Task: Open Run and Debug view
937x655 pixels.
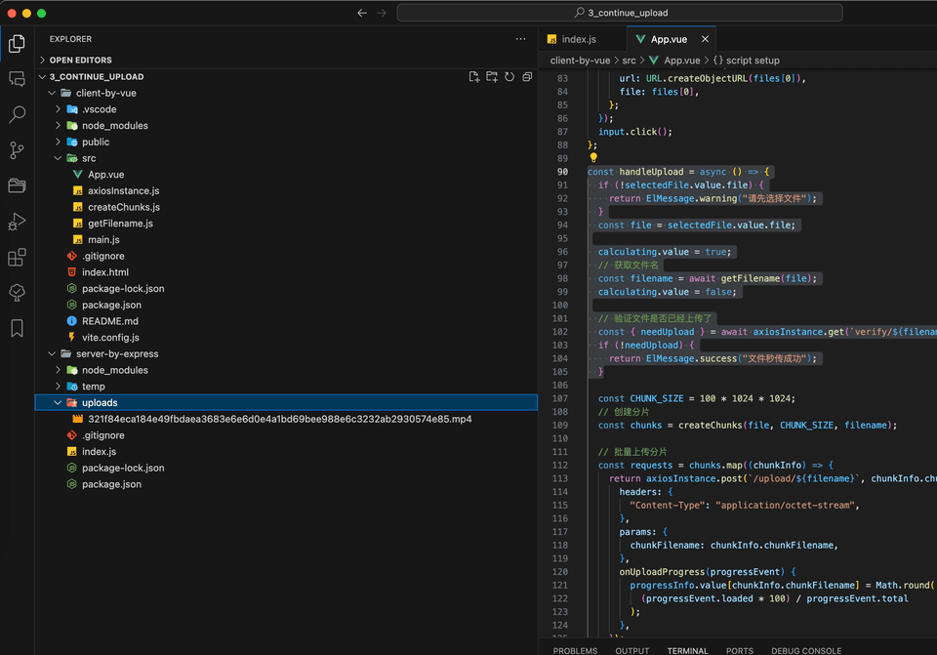Action: (17, 222)
